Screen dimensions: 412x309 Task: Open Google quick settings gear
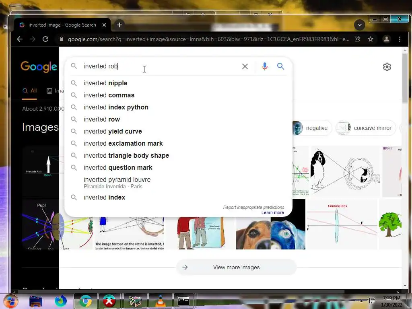[387, 67]
